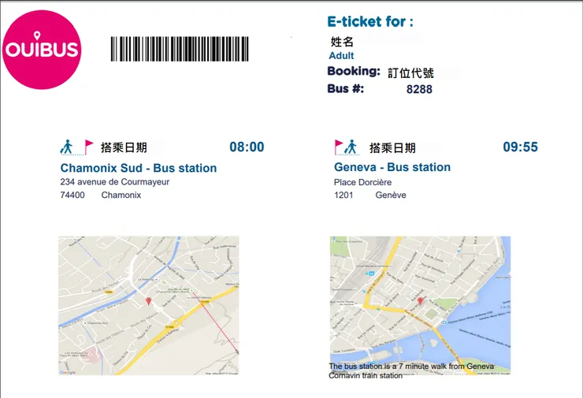Click the red pin on Geneva map
The height and width of the screenshot is (398, 583).
click(x=420, y=301)
